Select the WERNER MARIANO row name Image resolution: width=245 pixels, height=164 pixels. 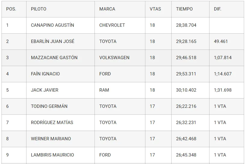coord(51,139)
